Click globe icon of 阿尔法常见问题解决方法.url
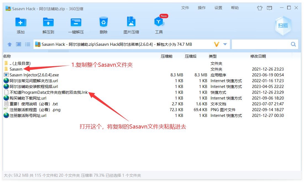Image resolution: width=304 pixels, height=182 pixels. (x=6, y=81)
